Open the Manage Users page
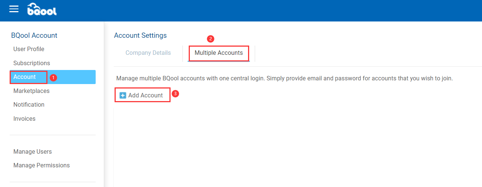This screenshot has width=482, height=187. (x=33, y=152)
